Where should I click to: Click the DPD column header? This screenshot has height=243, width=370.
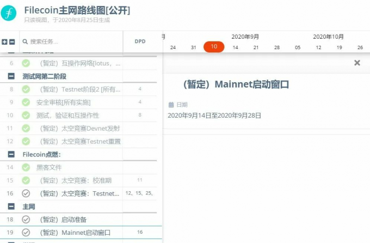140,41
